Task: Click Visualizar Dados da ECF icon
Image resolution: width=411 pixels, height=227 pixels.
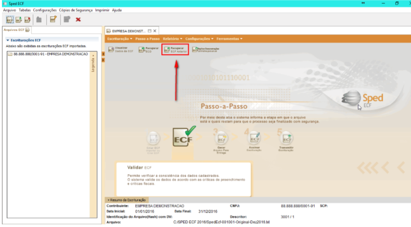Action: tap(111, 49)
